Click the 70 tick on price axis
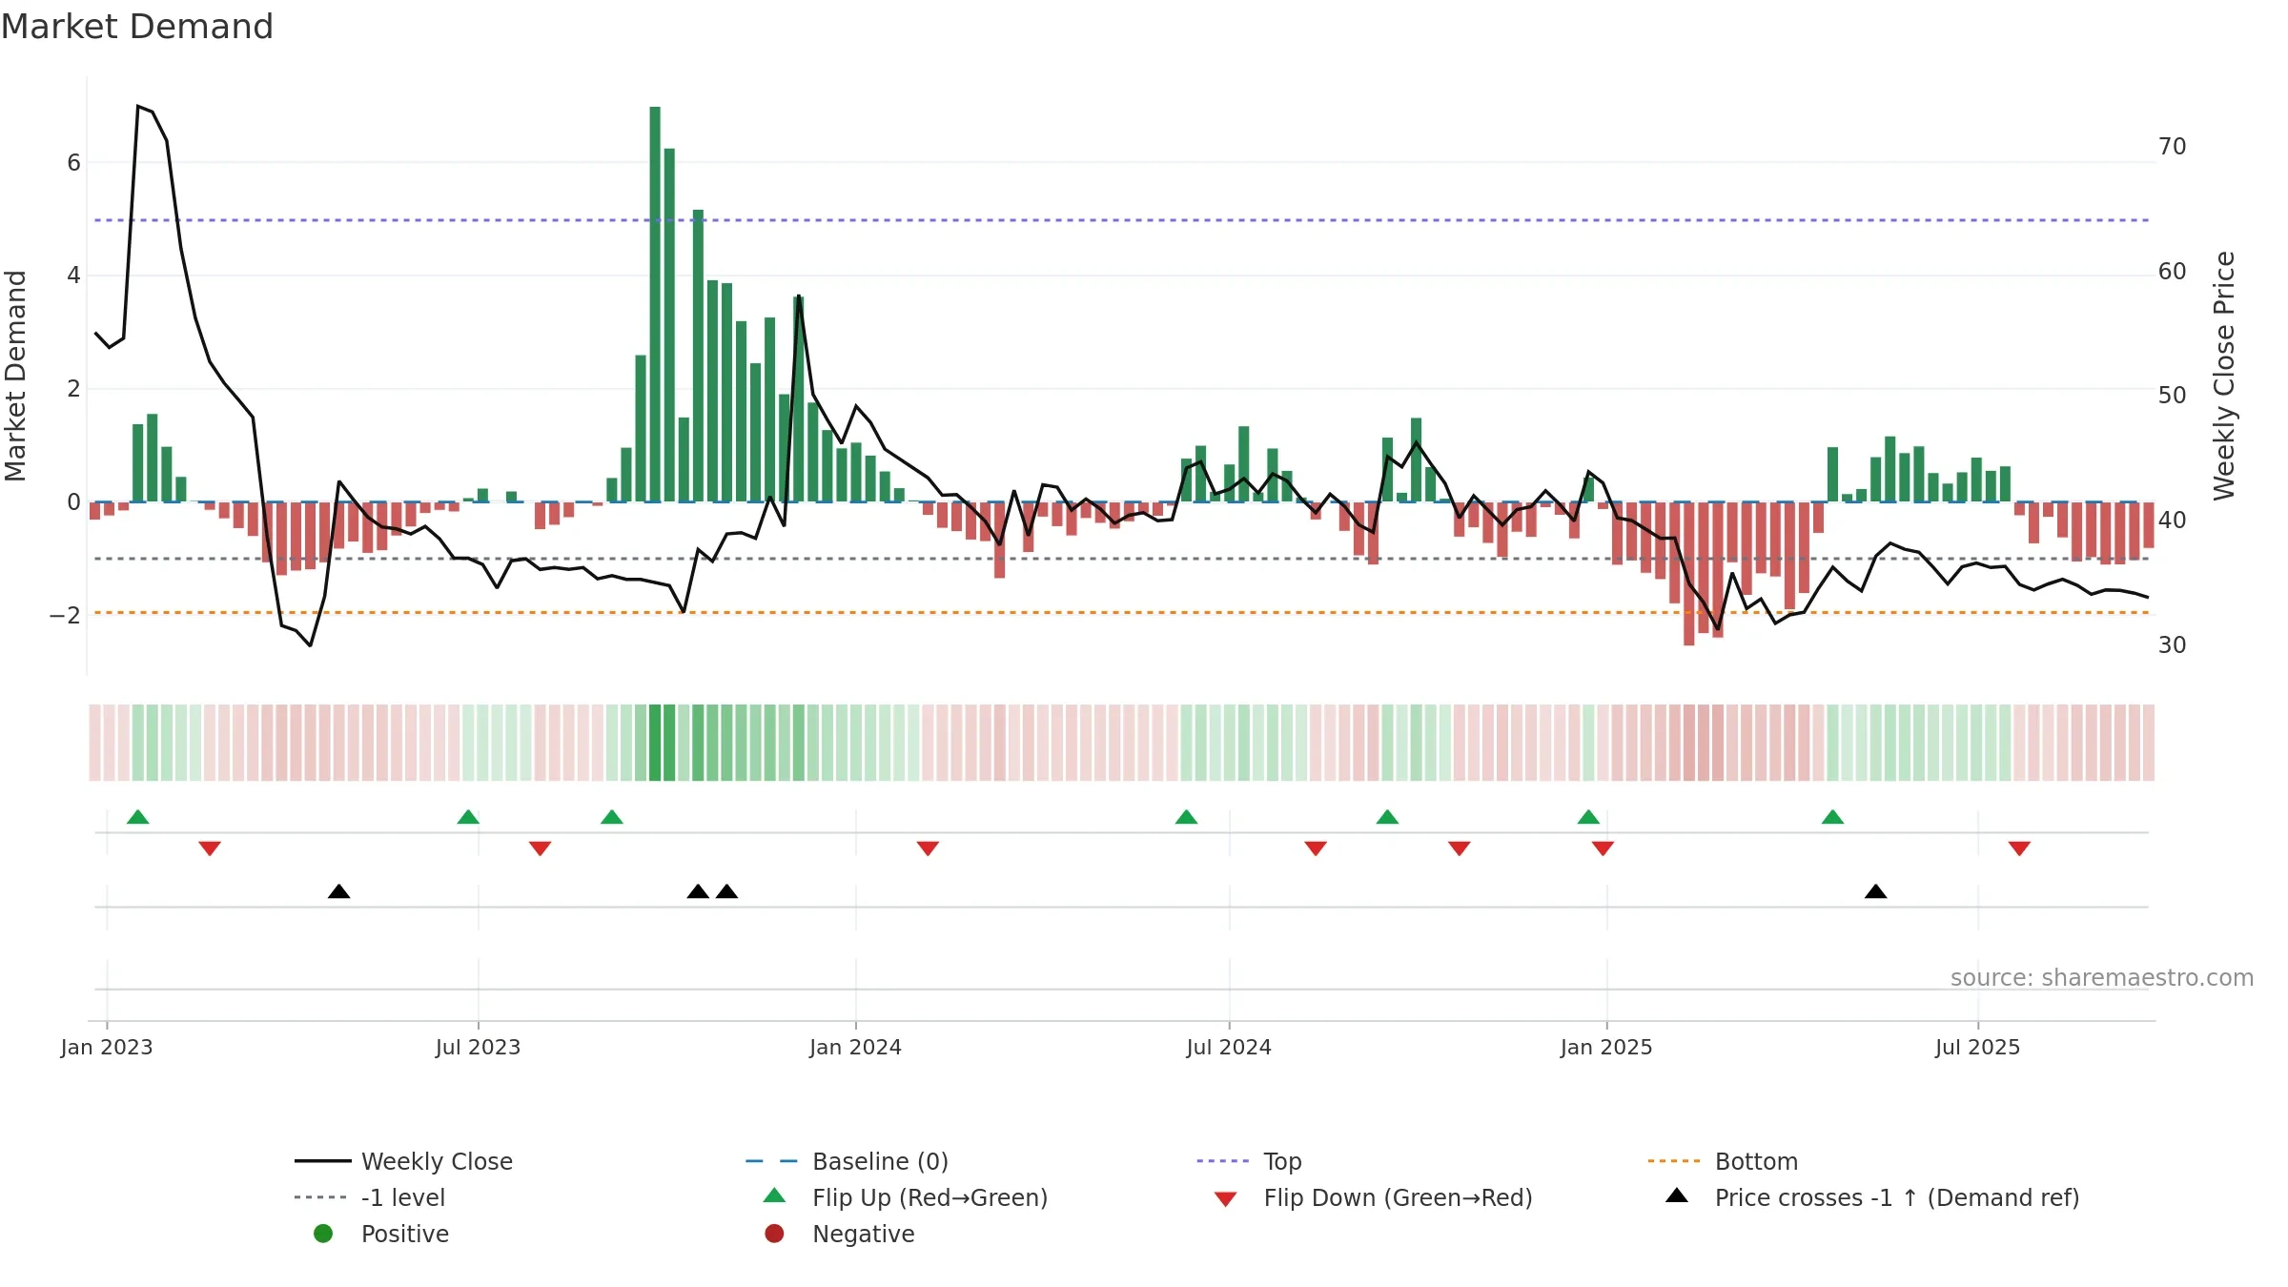 pos(2172,147)
